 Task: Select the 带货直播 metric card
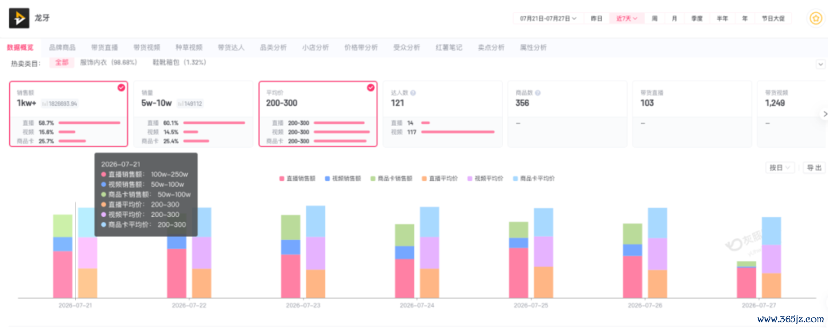click(692, 114)
